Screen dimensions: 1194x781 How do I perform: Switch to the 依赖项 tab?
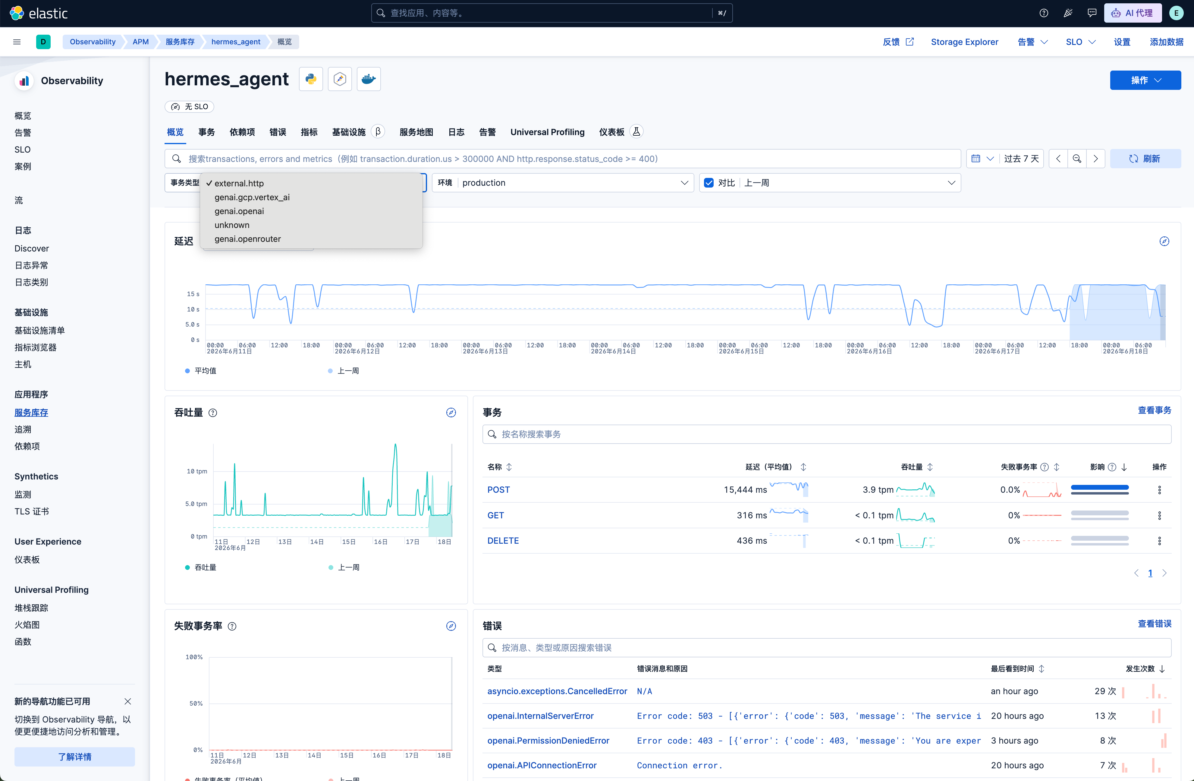[x=242, y=132]
